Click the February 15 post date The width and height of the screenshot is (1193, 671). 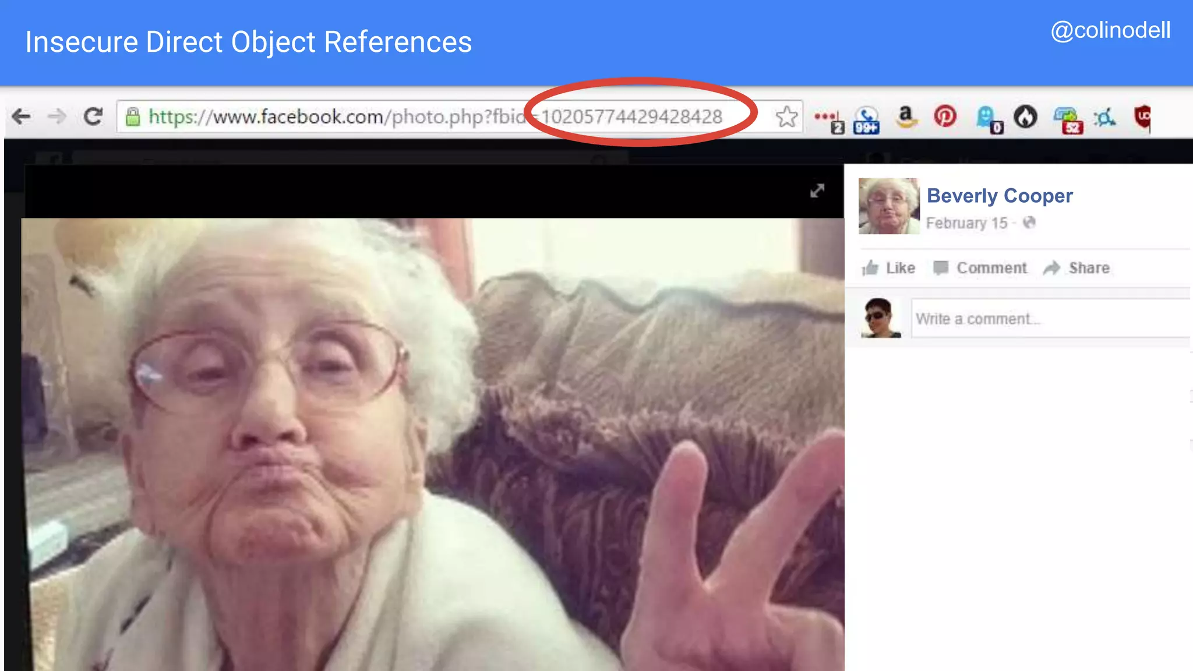point(966,223)
